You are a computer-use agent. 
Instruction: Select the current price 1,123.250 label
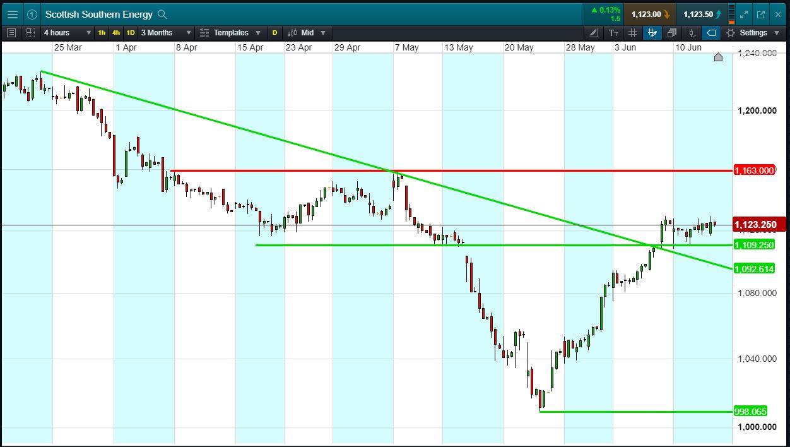coord(760,224)
